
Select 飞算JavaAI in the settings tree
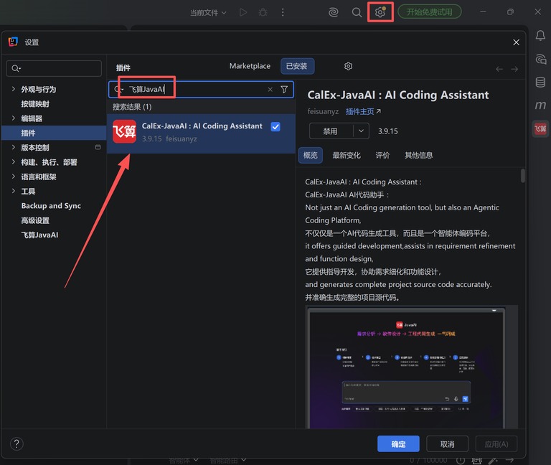[x=39, y=235]
